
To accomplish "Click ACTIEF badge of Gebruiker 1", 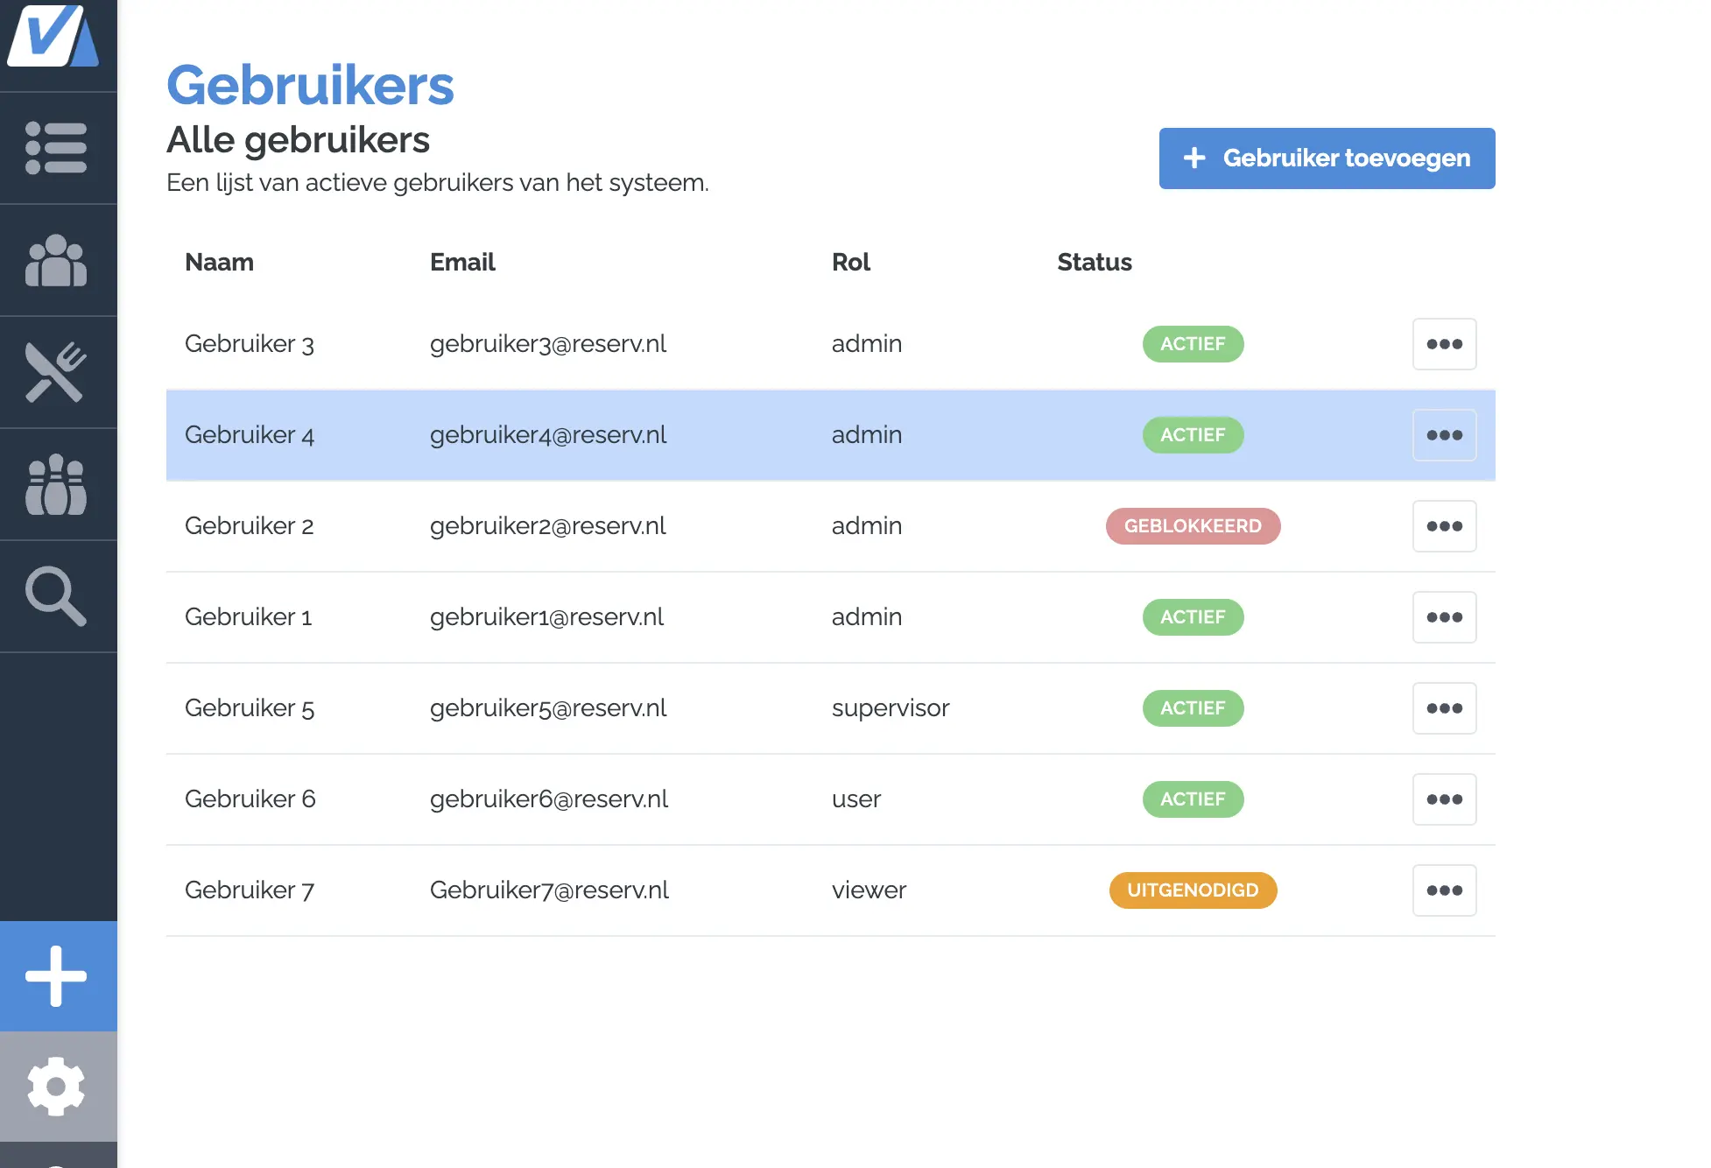I will [1193, 617].
